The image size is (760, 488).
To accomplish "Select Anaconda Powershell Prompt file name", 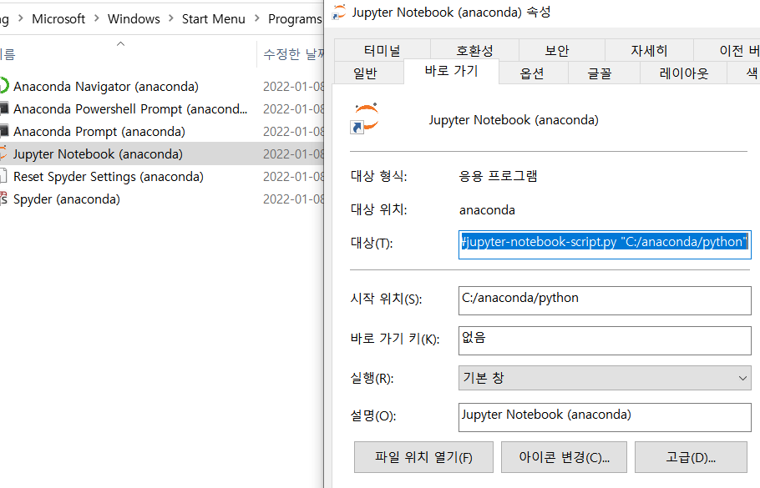I will click(130, 109).
